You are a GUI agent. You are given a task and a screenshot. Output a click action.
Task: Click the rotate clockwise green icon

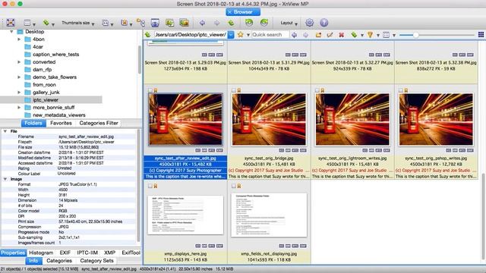(264, 22)
